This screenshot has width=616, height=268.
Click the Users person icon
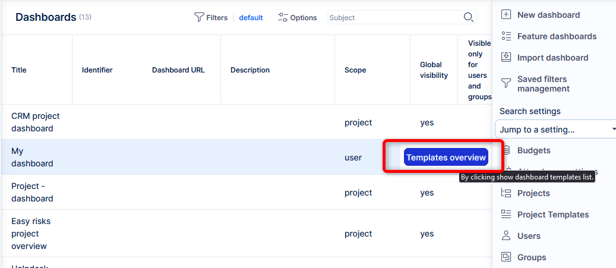[506, 236]
